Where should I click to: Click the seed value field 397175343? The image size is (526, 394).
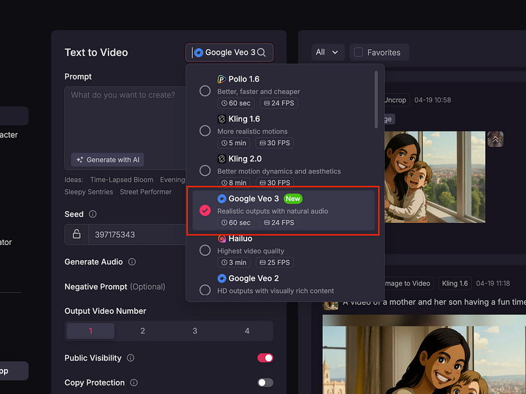(x=137, y=234)
